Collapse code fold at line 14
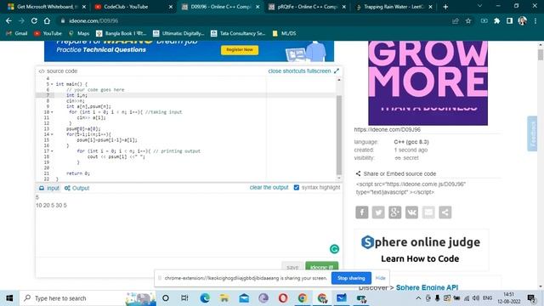 click(x=52, y=134)
